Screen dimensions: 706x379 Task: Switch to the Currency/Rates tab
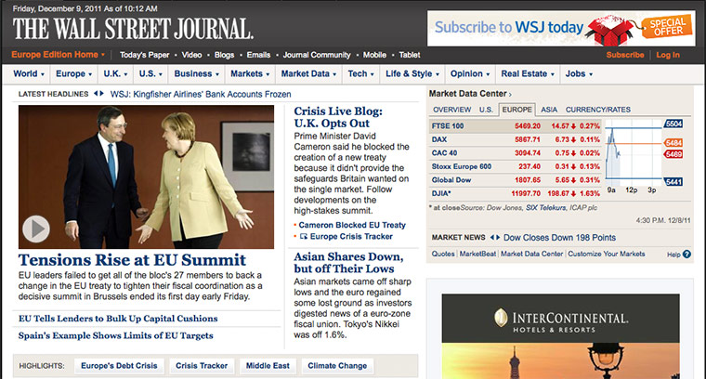tap(598, 110)
